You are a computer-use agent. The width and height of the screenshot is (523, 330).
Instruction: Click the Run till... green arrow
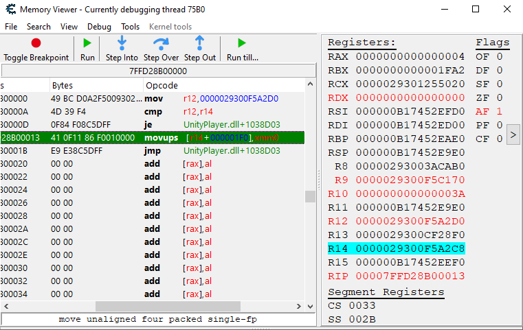click(x=242, y=43)
